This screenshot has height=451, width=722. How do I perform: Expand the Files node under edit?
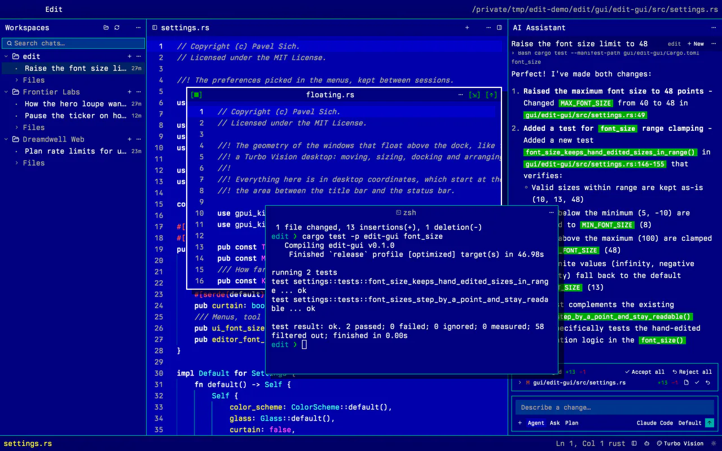point(17,80)
